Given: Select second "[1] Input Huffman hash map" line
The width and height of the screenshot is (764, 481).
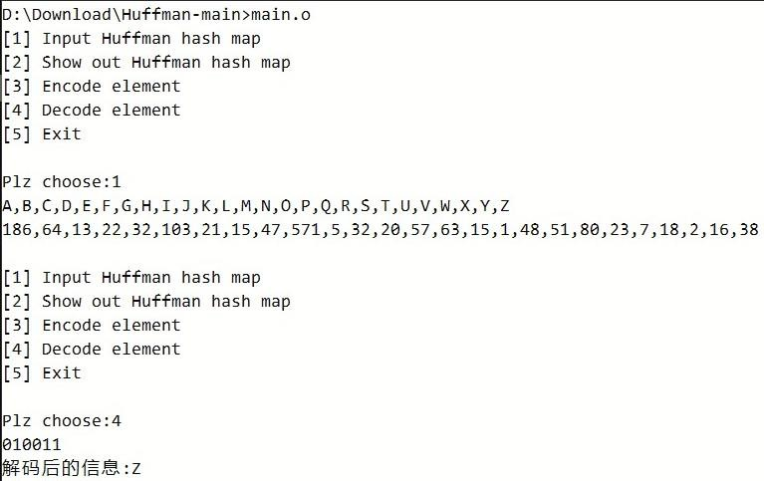Looking at the screenshot, I should pyautogui.click(x=130, y=278).
